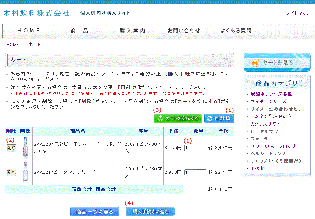Open the 元祖ビー玉ラムネ bottle thumbnail
The width and height of the screenshot is (315, 219).
tap(25, 148)
